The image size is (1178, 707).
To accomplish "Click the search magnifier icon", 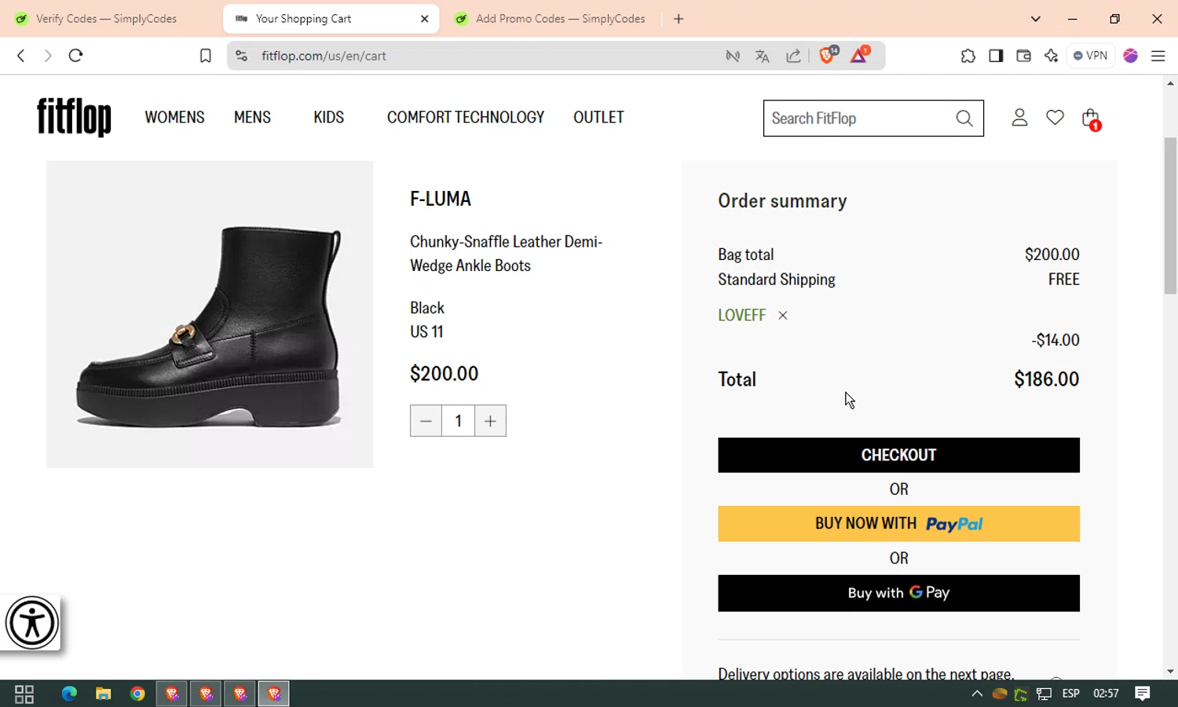I will pyautogui.click(x=964, y=119).
